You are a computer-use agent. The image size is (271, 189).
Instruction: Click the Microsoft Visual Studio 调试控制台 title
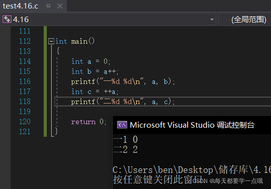tap(192, 125)
